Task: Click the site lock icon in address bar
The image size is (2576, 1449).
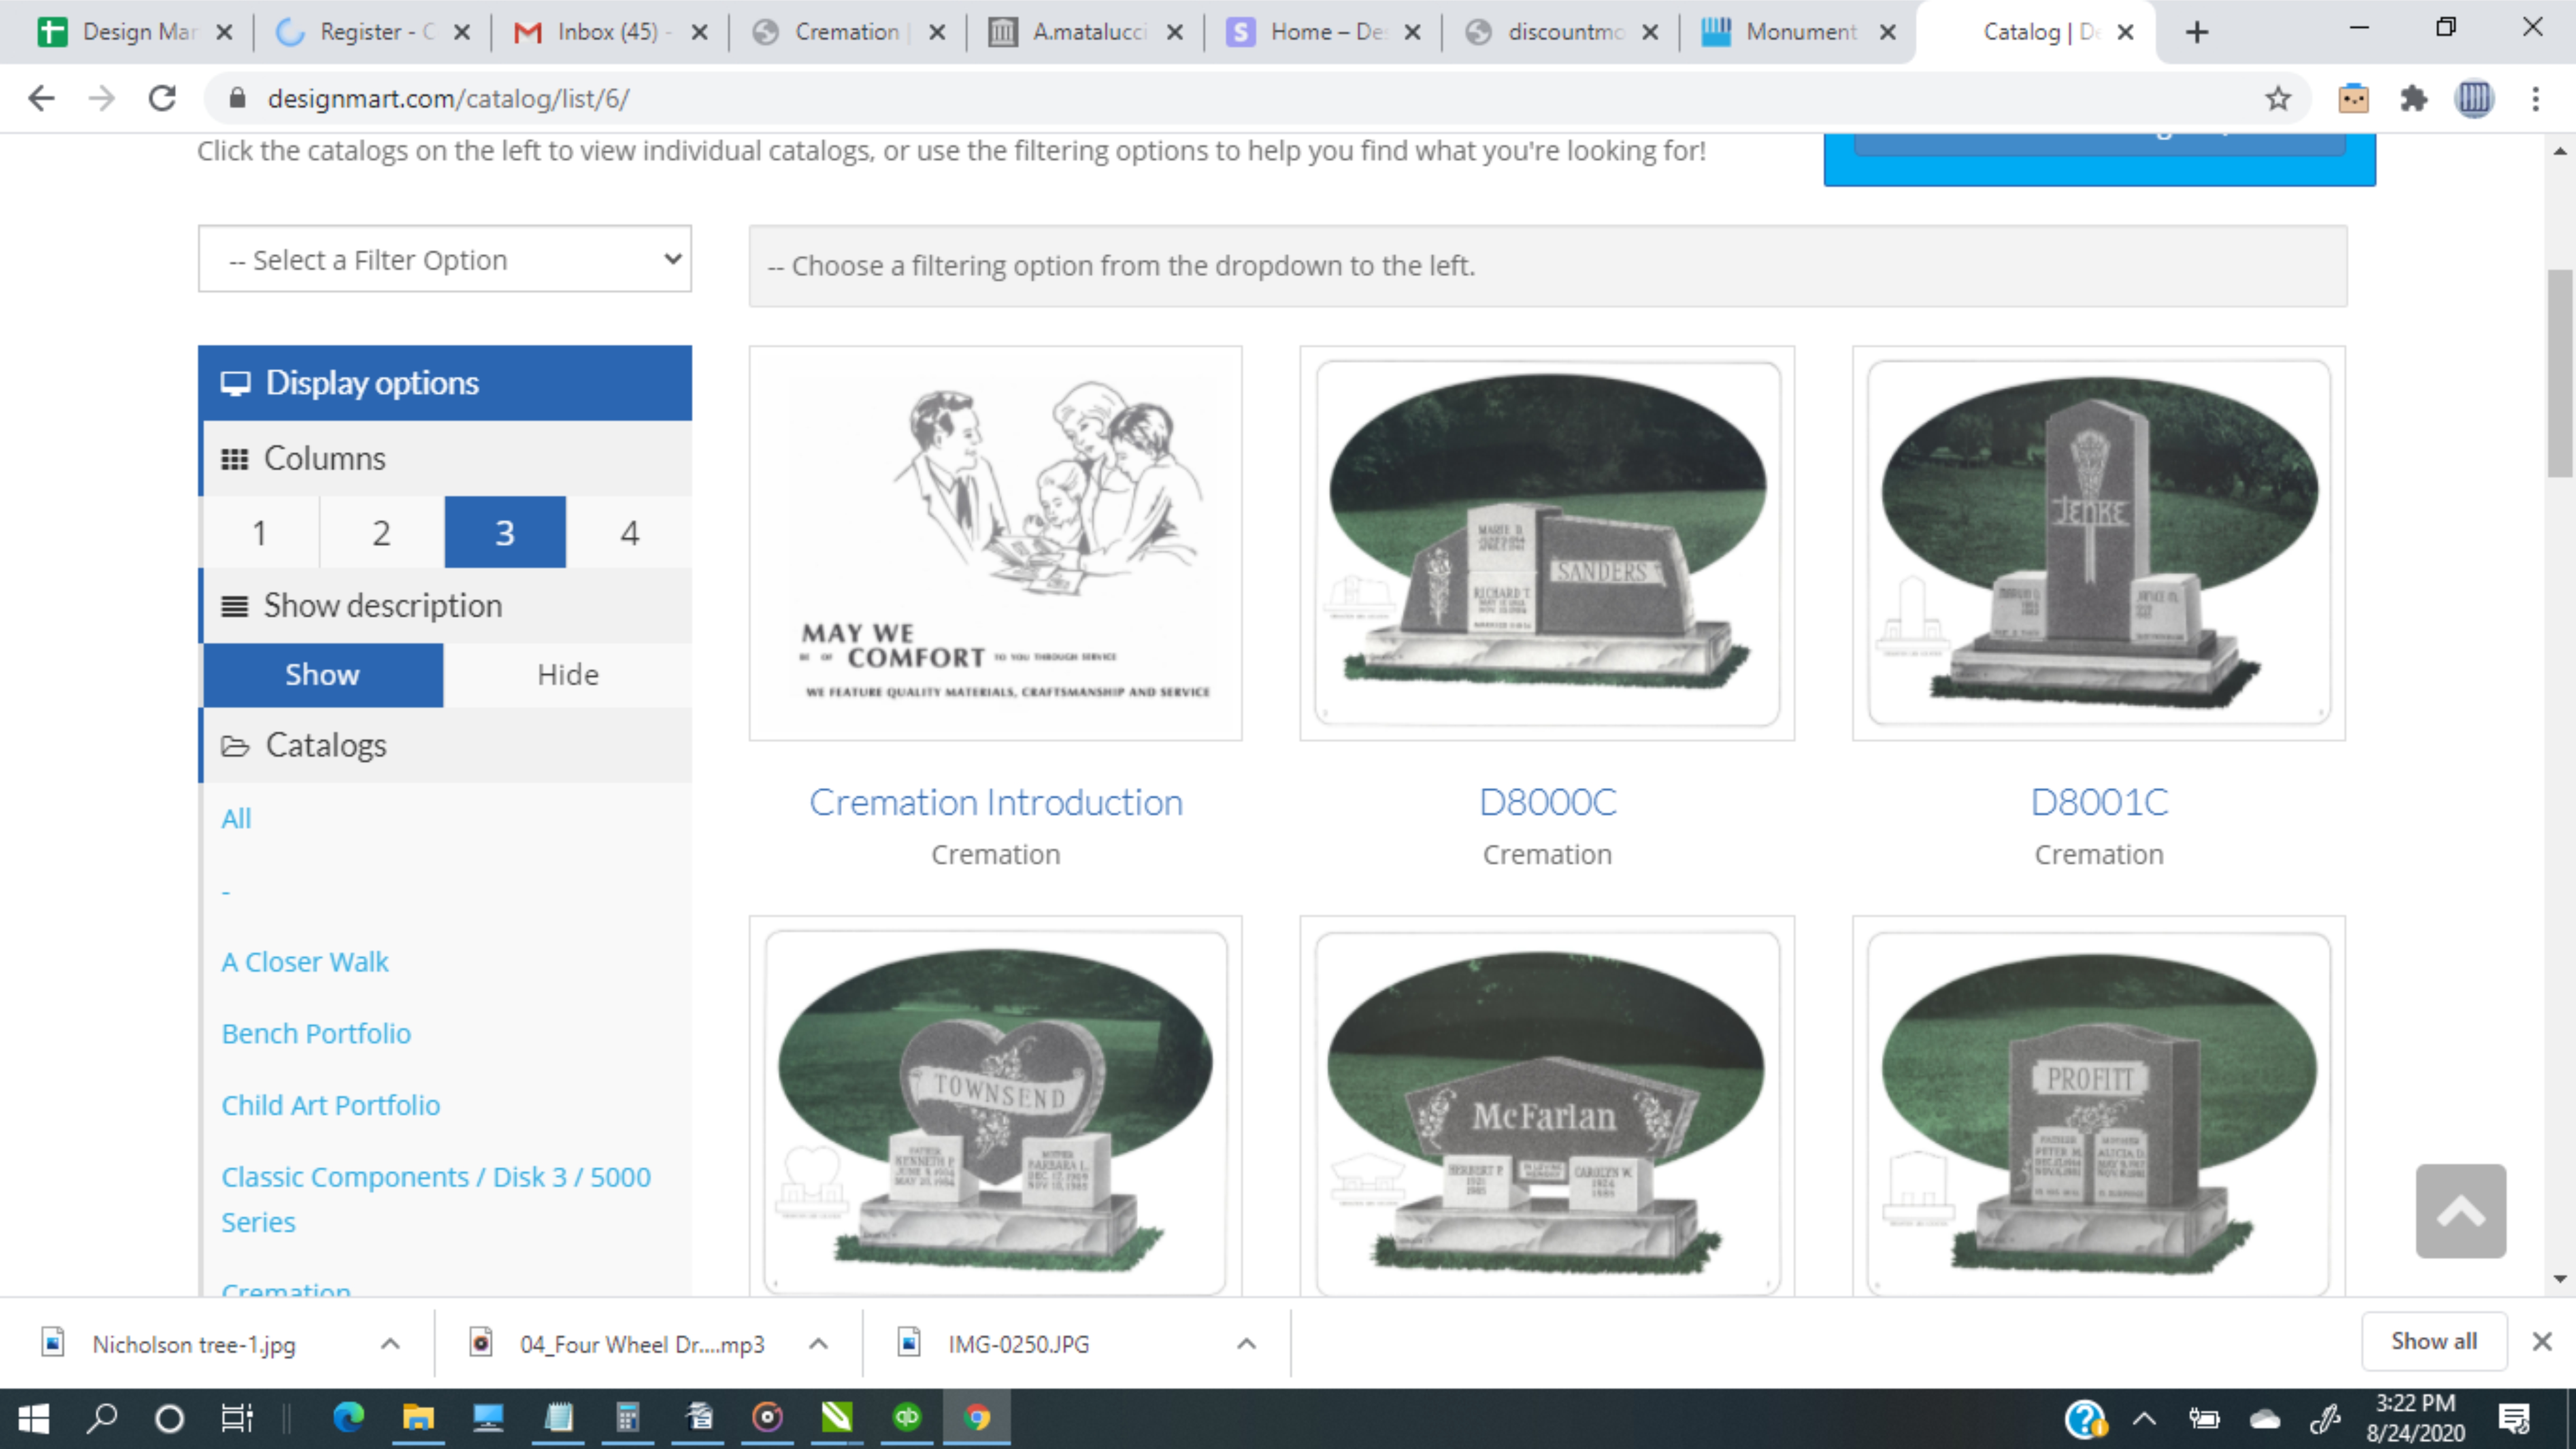Action: pos(237,98)
